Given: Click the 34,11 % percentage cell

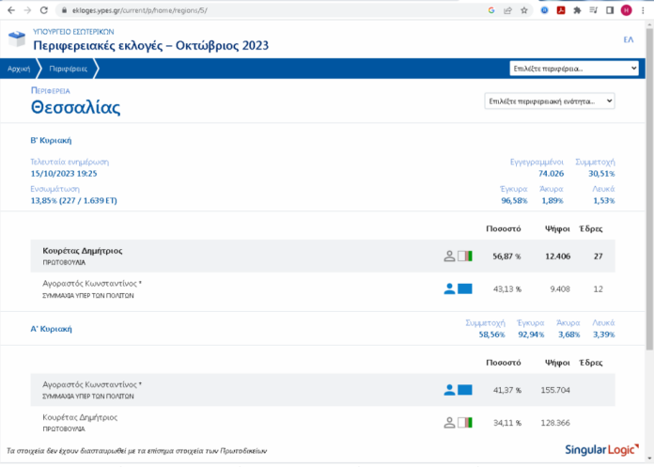Looking at the screenshot, I should 507,423.
